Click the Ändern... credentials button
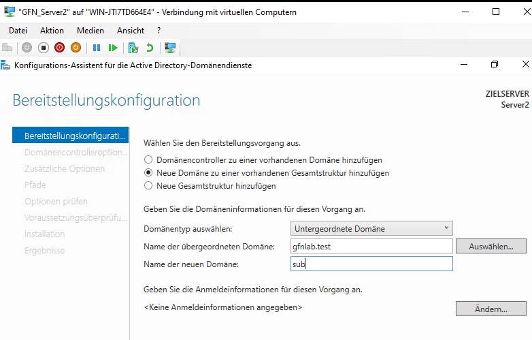This screenshot has height=340, width=532. (491, 309)
